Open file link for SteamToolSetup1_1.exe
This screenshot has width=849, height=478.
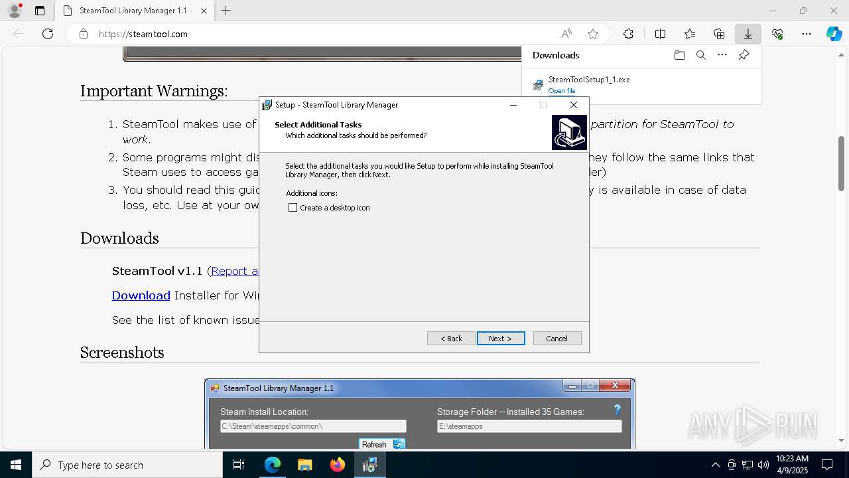[562, 91]
